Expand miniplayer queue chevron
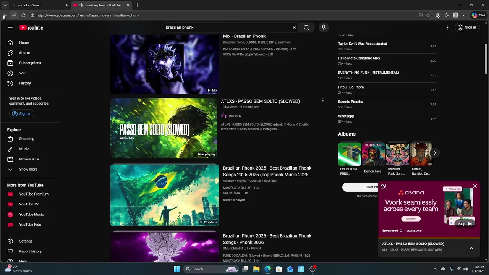The width and height of the screenshot is (489, 275). tap(471, 248)
